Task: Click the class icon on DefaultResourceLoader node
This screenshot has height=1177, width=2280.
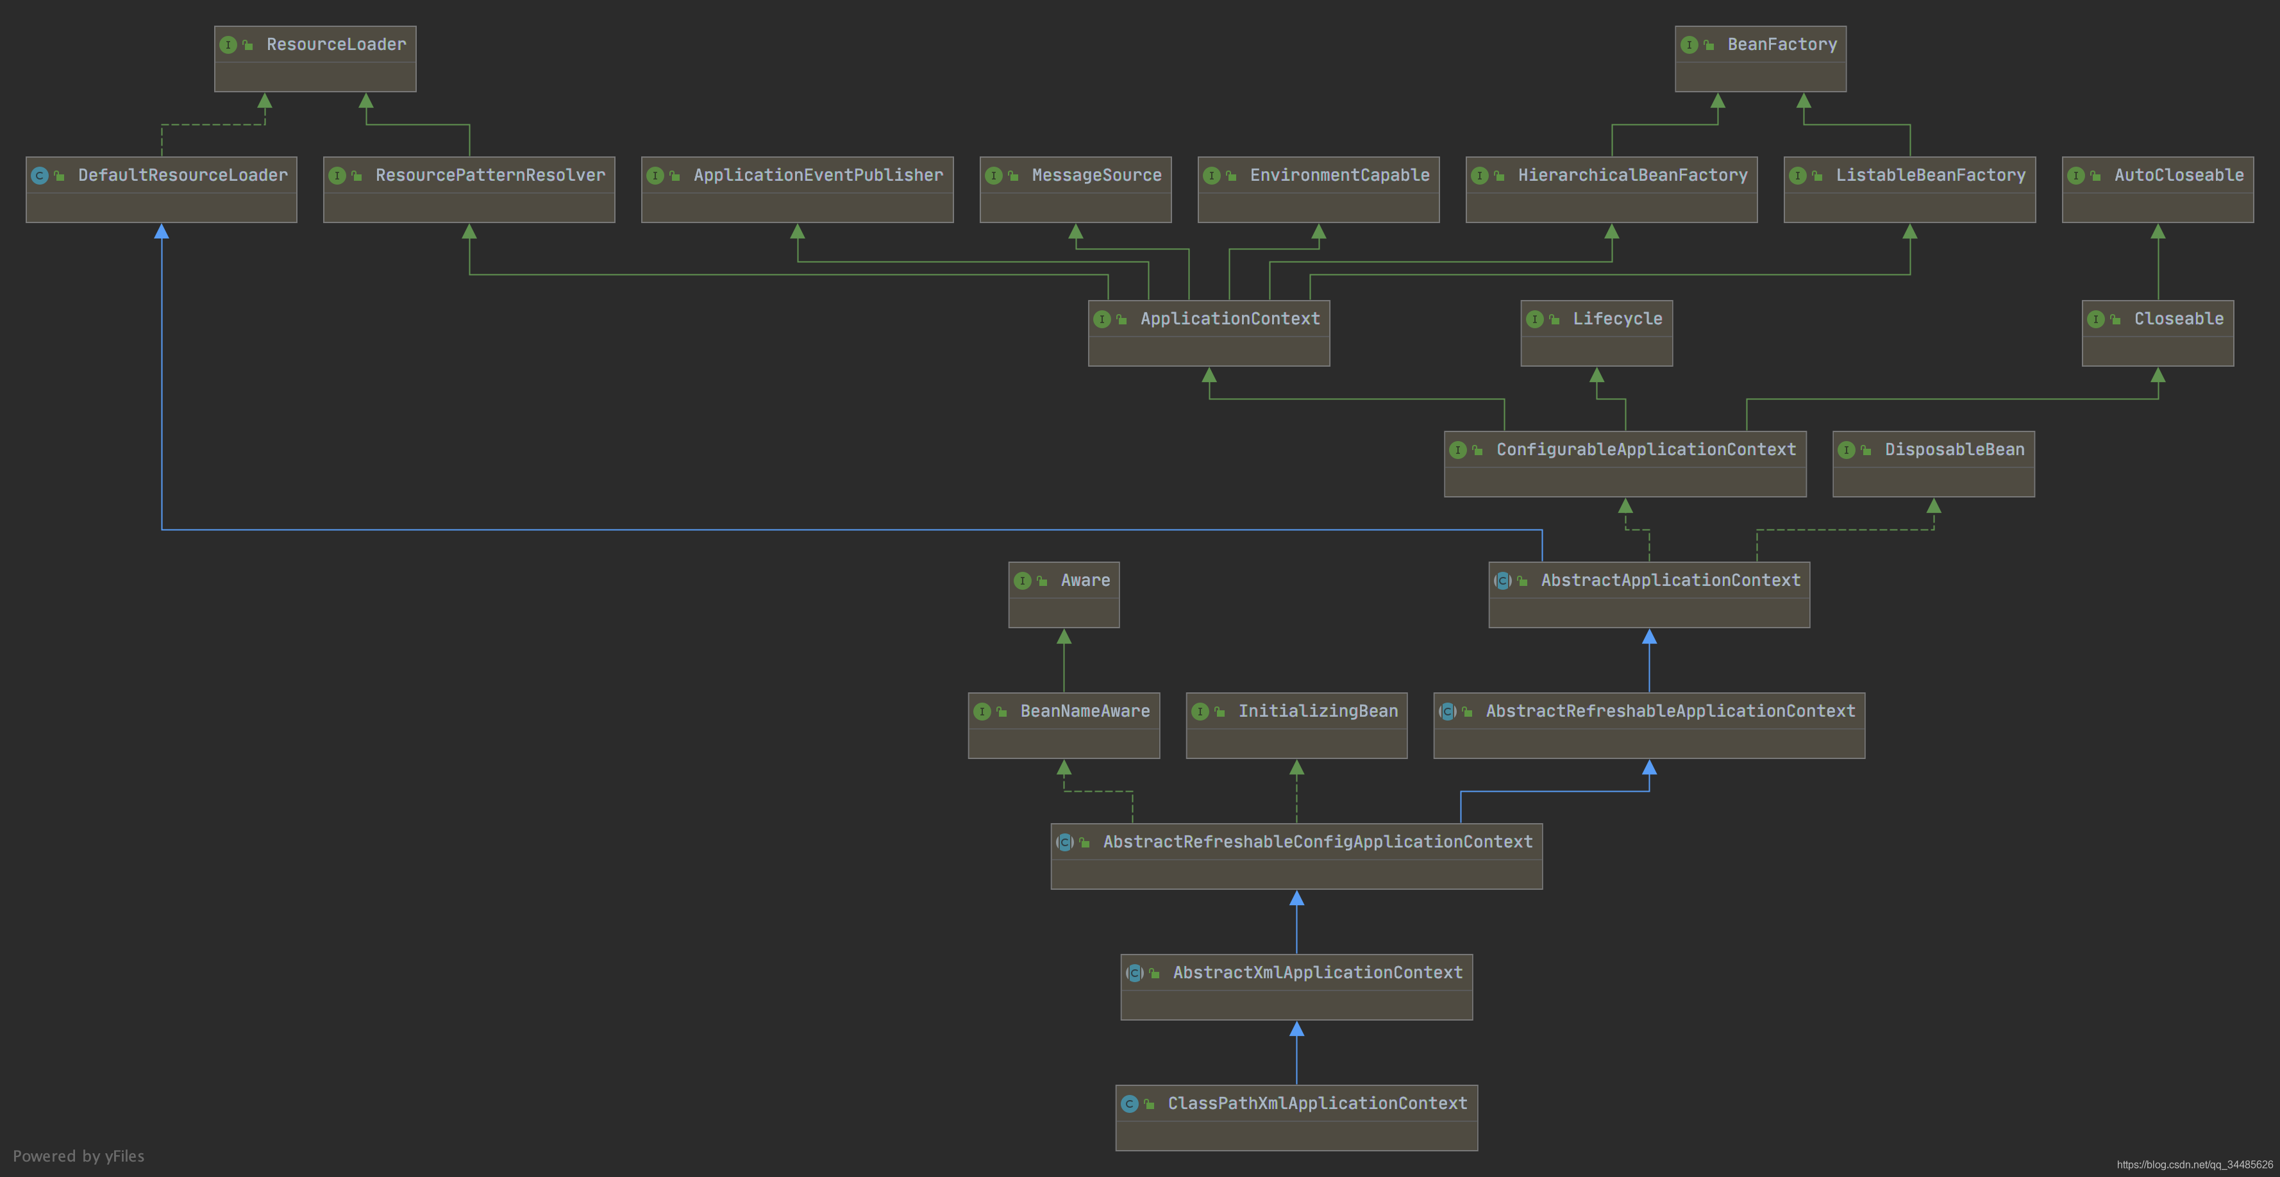Action: pos(40,175)
